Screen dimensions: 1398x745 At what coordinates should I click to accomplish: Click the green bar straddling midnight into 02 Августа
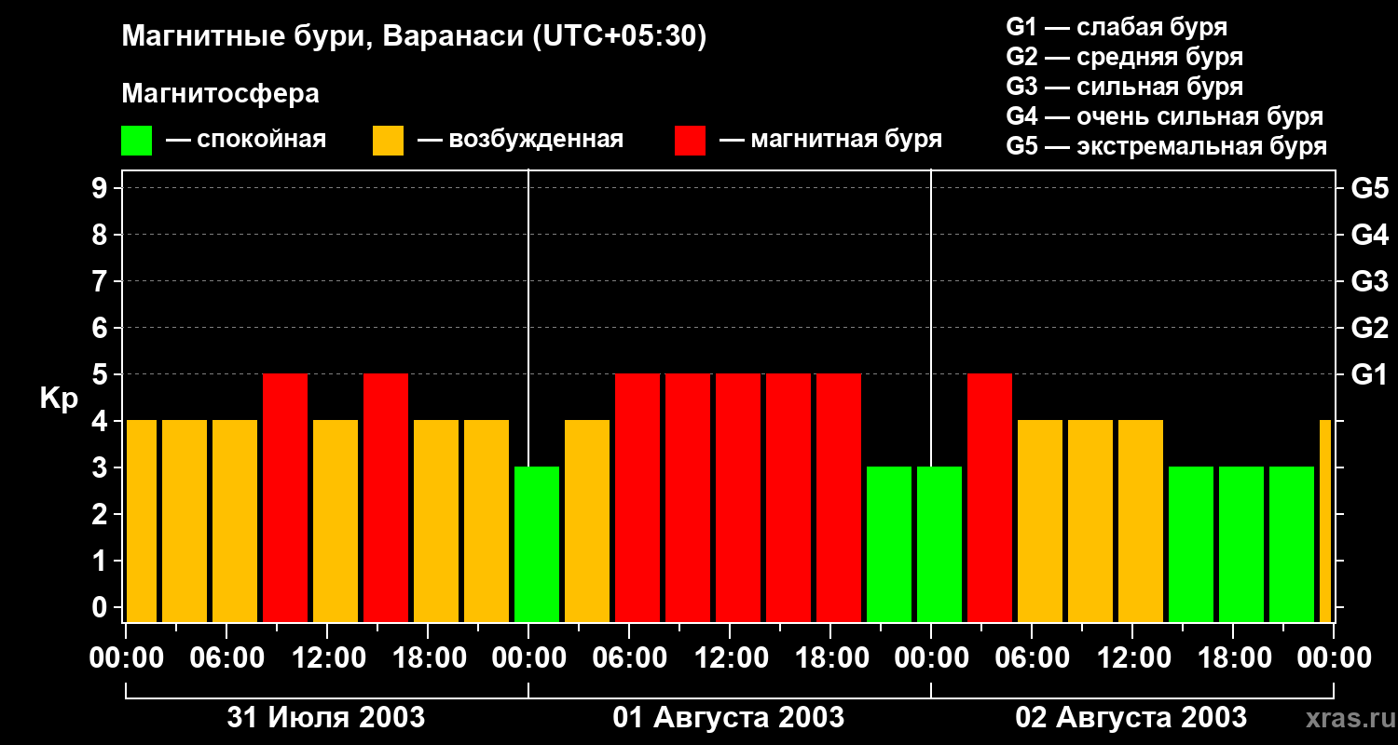pos(939,545)
